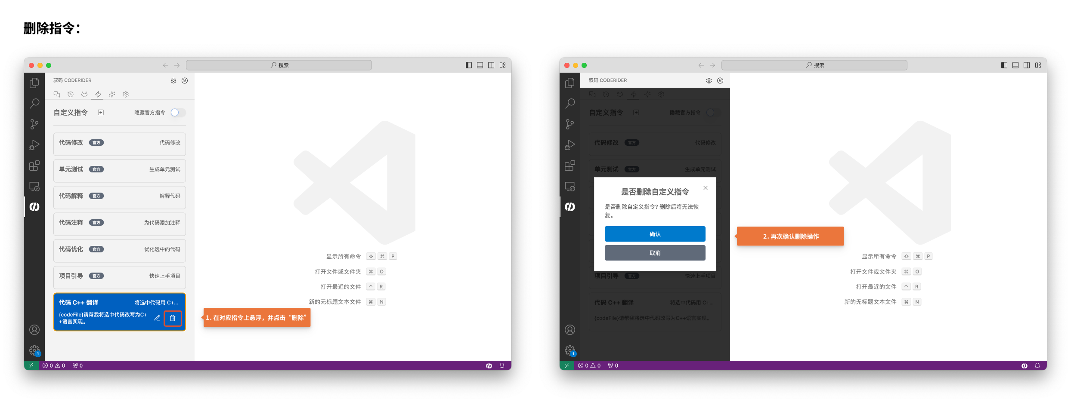Toggle primary side bar icon in right window title bar
This screenshot has width=1071, height=402.
1004,65
